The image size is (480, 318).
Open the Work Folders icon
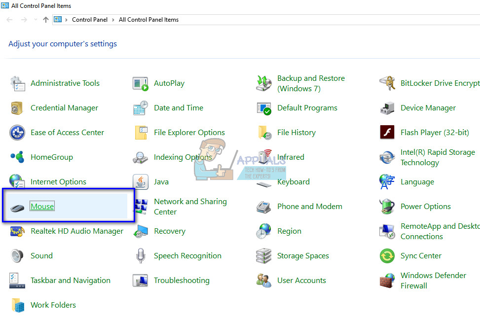(x=18, y=305)
